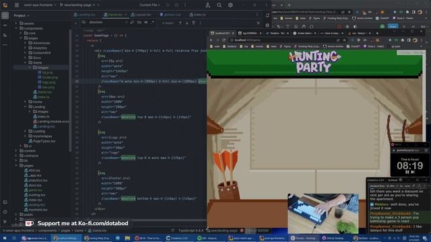Collapse the components folder in project tree
Viewport: 431px width, 242px height.
(16, 28)
